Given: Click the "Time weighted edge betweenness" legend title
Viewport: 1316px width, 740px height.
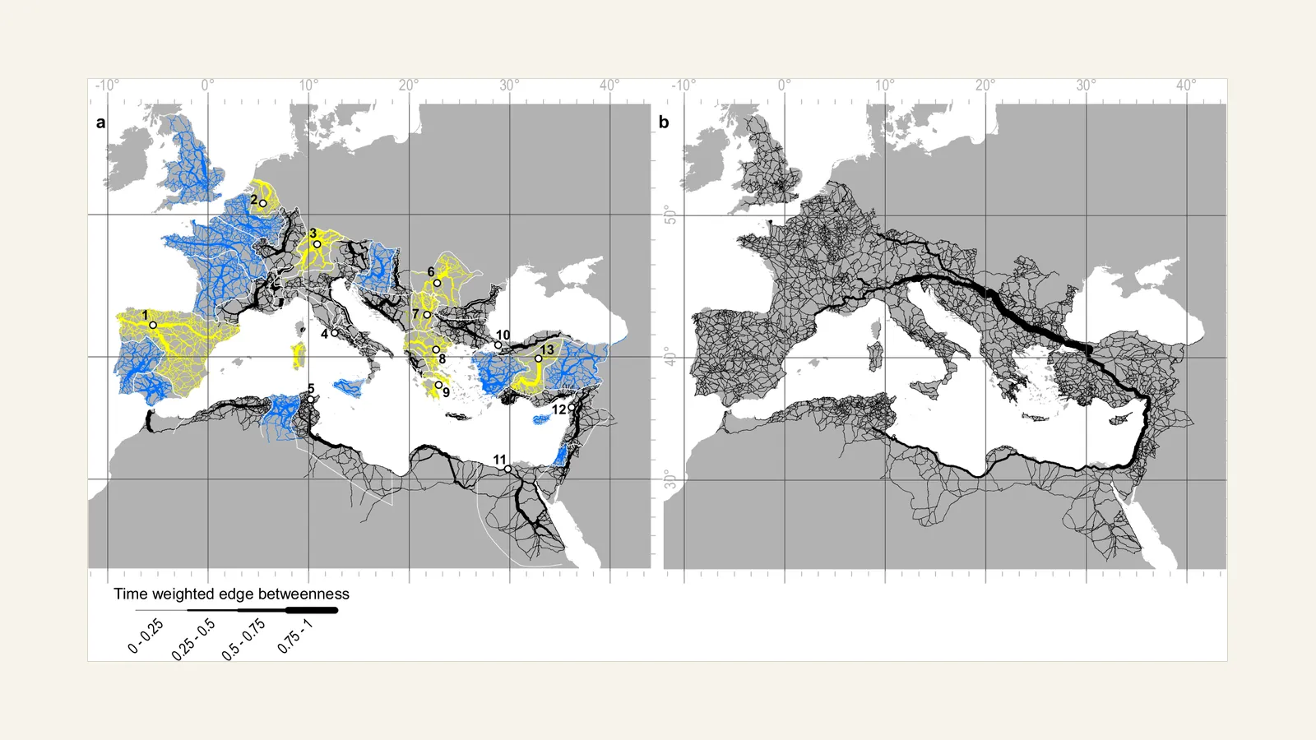Looking at the screenshot, I should 231,594.
